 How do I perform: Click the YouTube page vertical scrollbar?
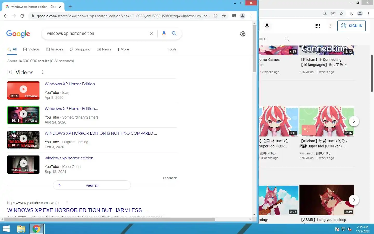tap(372, 73)
